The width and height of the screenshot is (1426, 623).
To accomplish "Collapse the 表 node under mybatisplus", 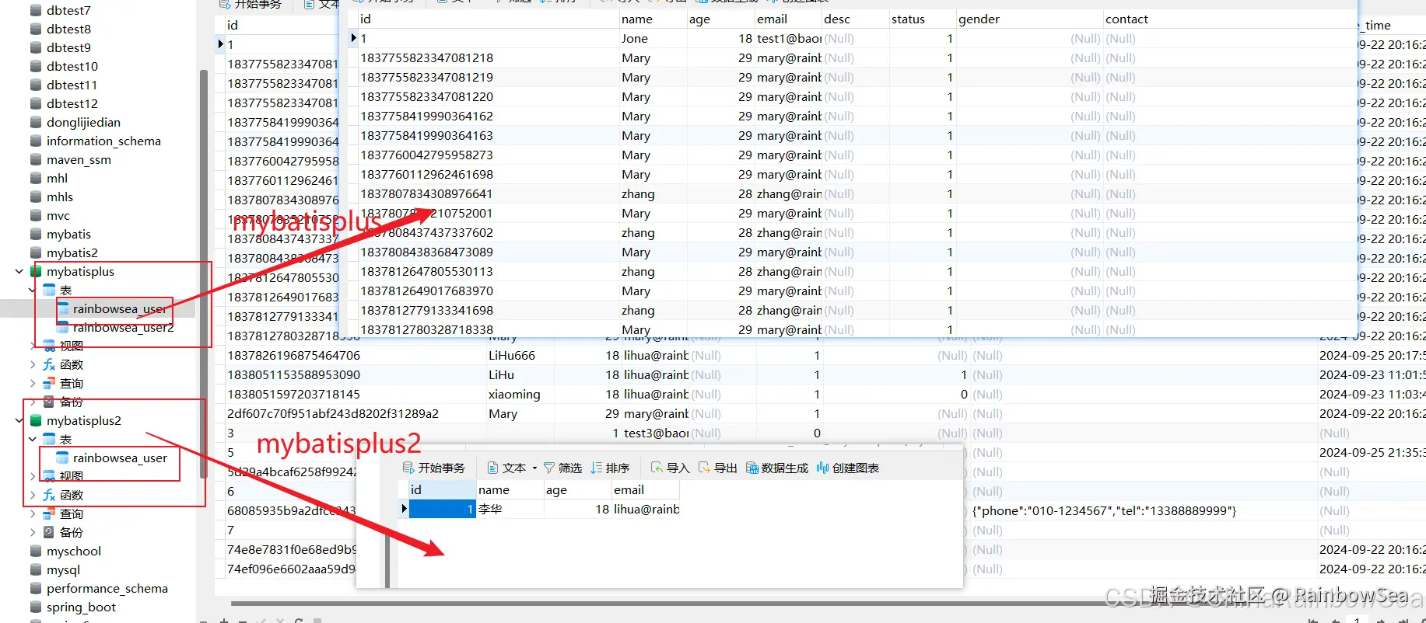I will [x=33, y=290].
